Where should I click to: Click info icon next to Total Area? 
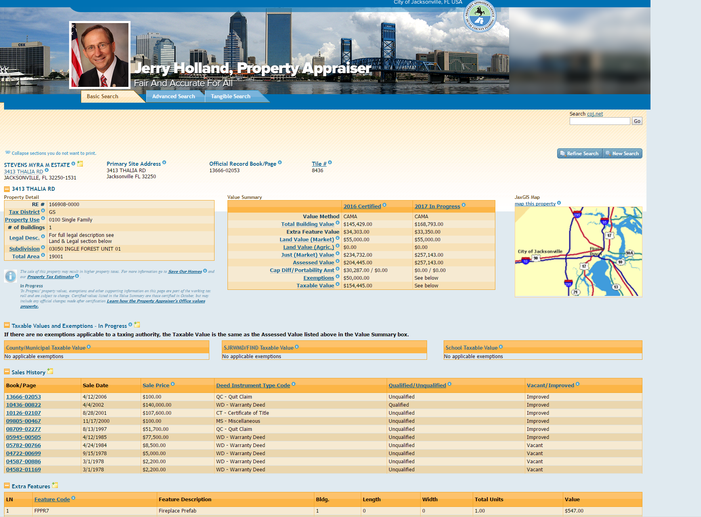pos(43,255)
